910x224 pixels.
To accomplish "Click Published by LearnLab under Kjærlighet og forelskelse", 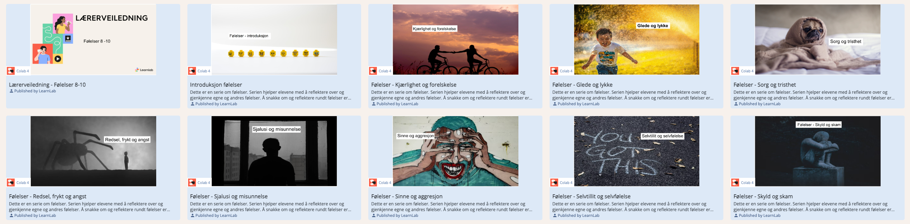I will click(395, 104).
